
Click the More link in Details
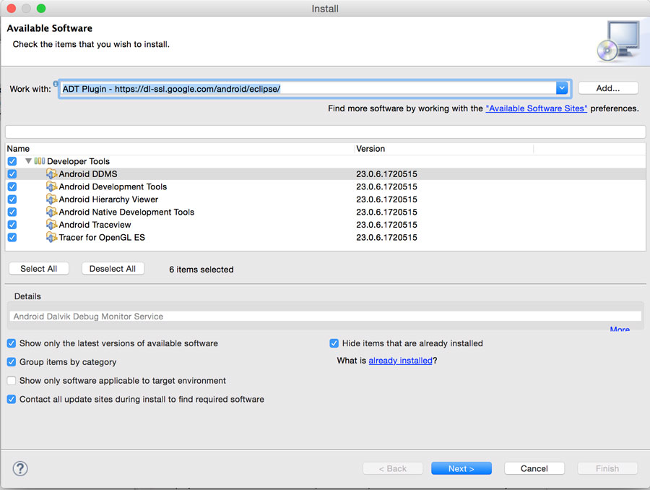(x=620, y=329)
